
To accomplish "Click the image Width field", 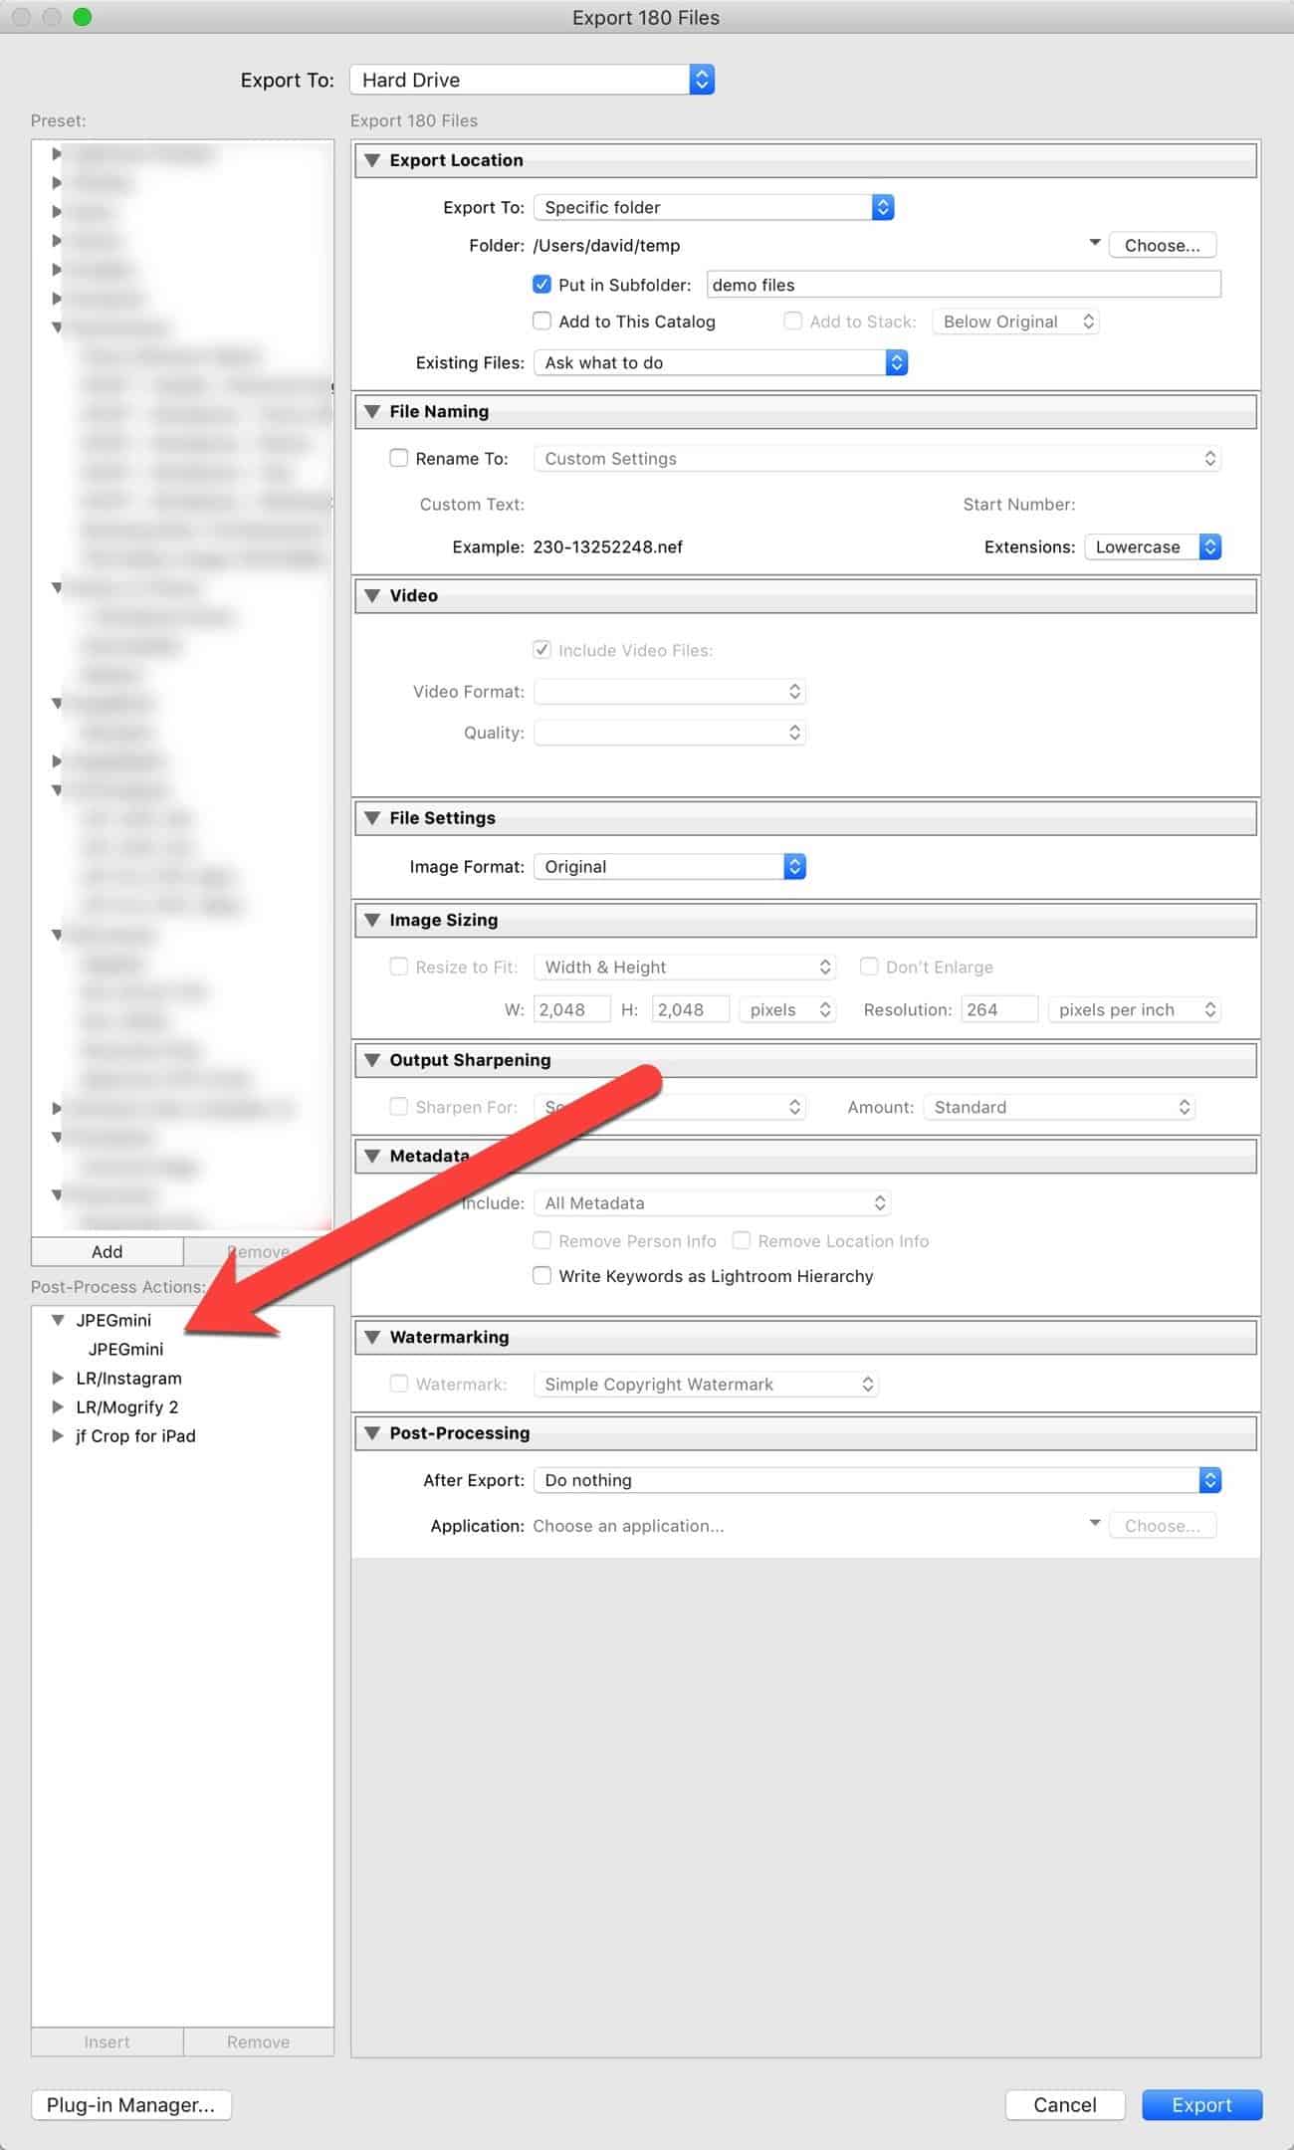I will (572, 1009).
